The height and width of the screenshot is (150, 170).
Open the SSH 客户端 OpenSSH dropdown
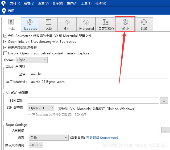click(41, 108)
